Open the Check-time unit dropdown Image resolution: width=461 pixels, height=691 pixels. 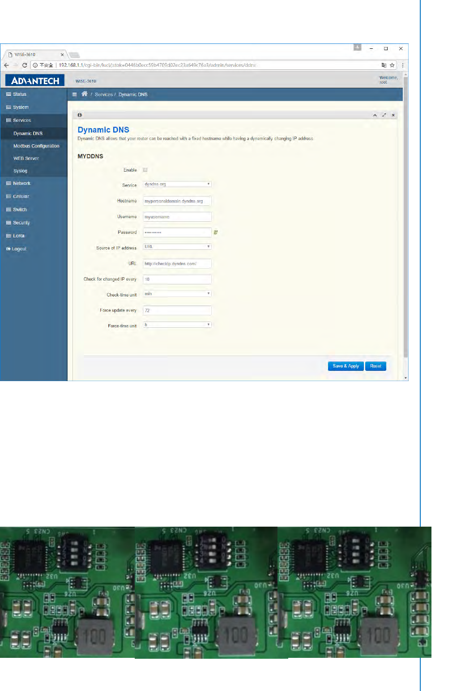177,294
